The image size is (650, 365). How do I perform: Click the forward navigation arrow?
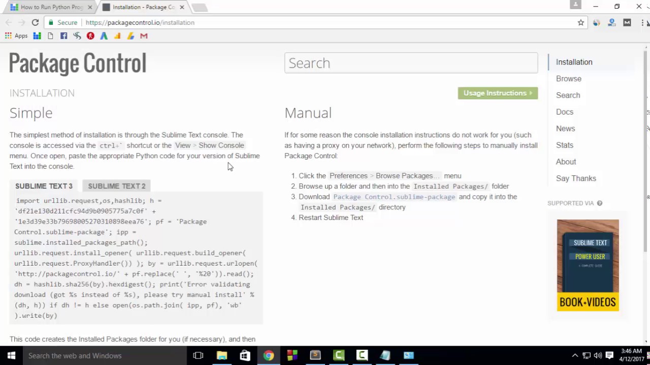pyautogui.click(x=21, y=22)
